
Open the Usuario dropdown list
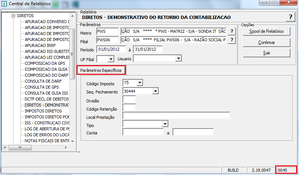coord(178,58)
